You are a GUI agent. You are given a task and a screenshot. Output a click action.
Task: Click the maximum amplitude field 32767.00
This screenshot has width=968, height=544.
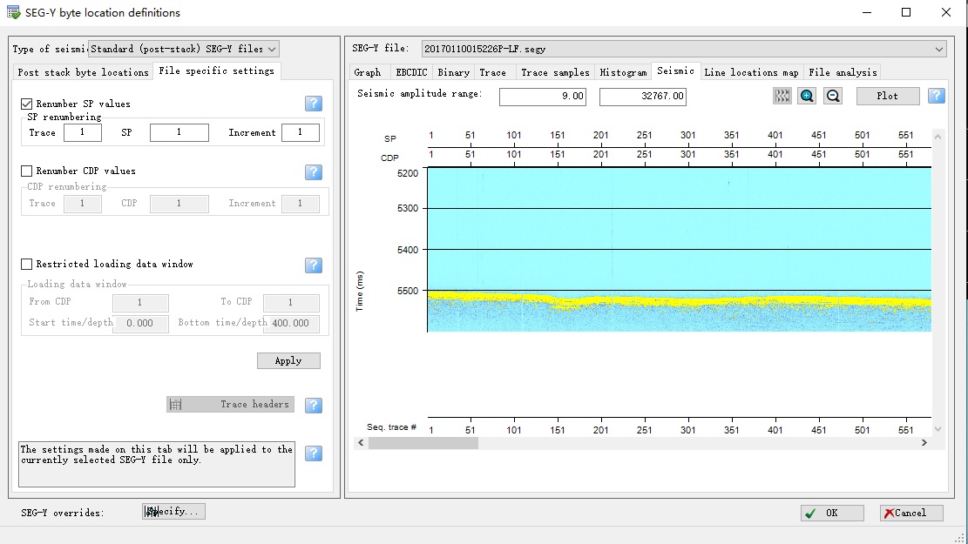point(643,97)
